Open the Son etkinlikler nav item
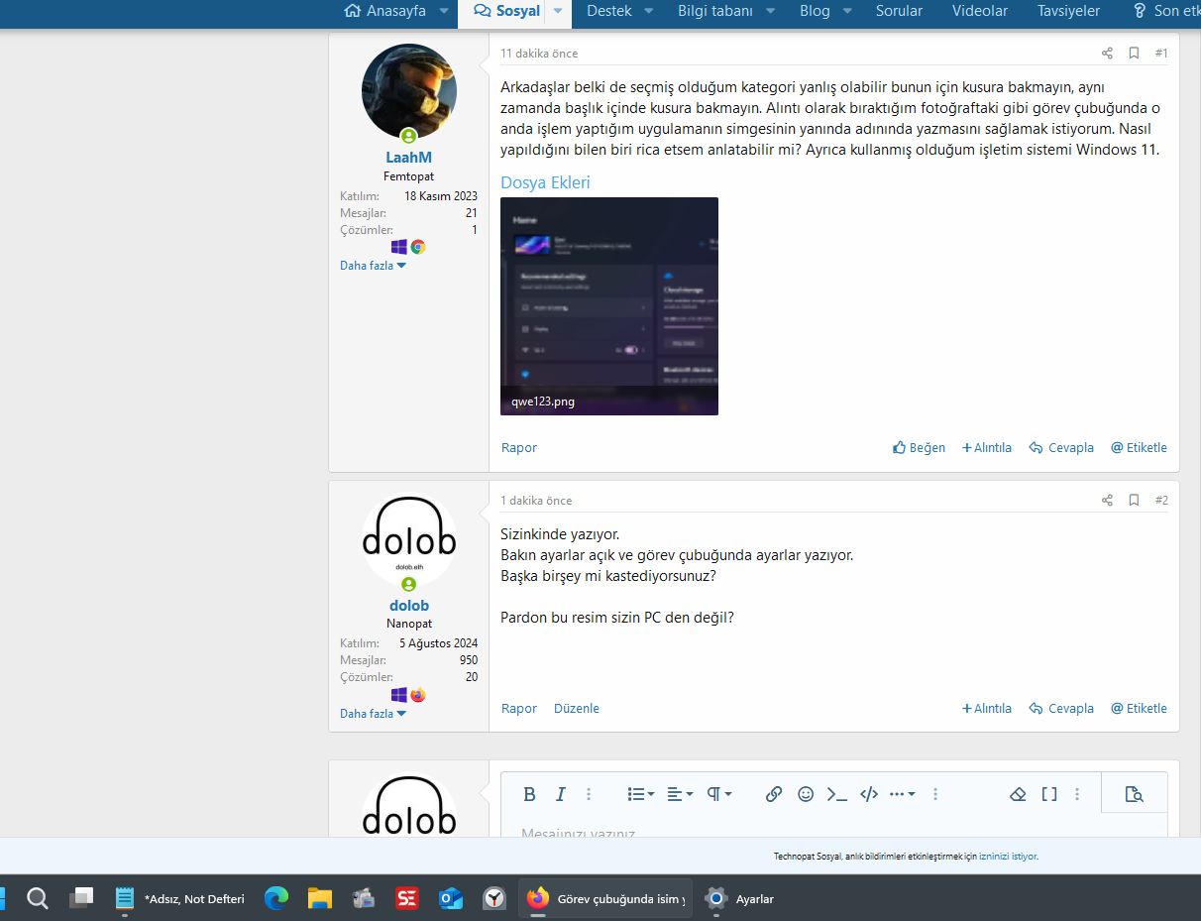1201x921 pixels. tap(1166, 11)
